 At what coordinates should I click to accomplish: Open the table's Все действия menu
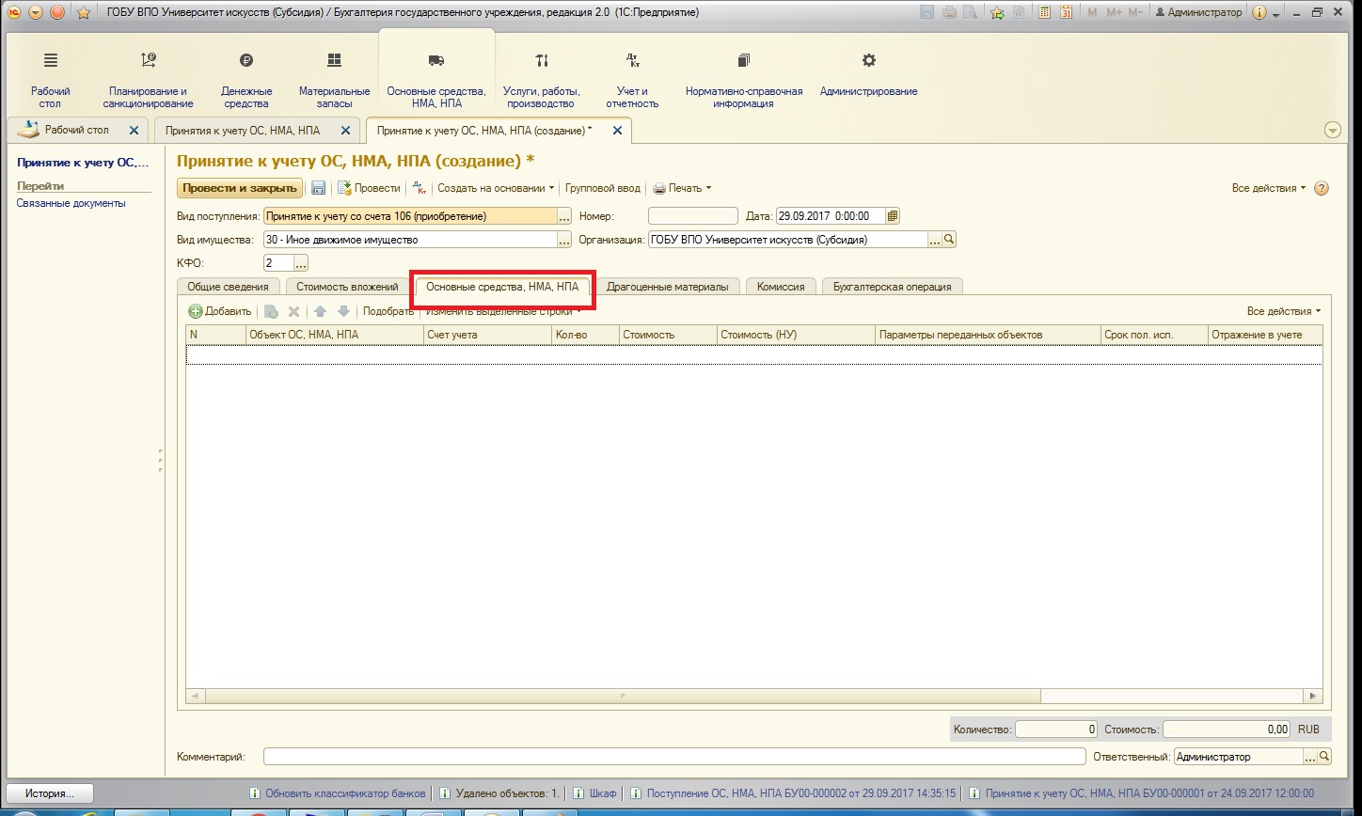[x=1283, y=311]
